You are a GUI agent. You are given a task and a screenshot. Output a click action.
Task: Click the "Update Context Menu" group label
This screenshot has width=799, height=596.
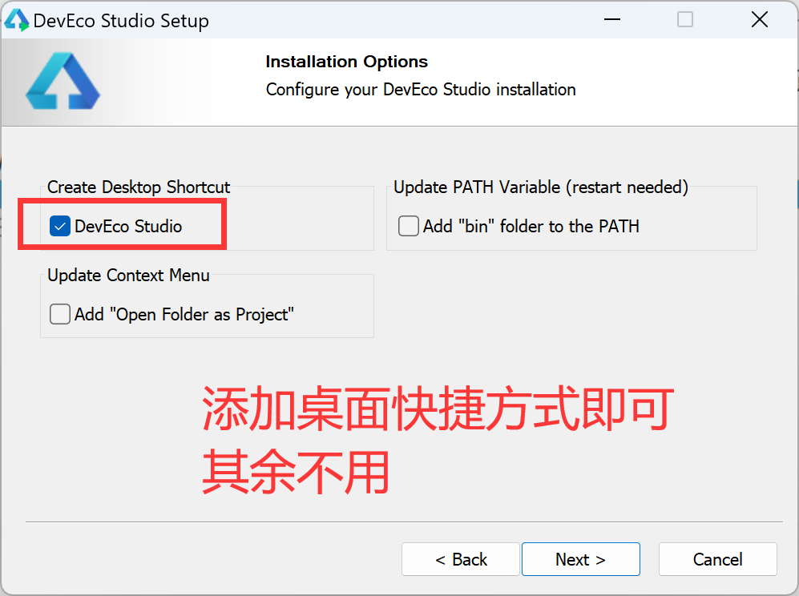(128, 276)
